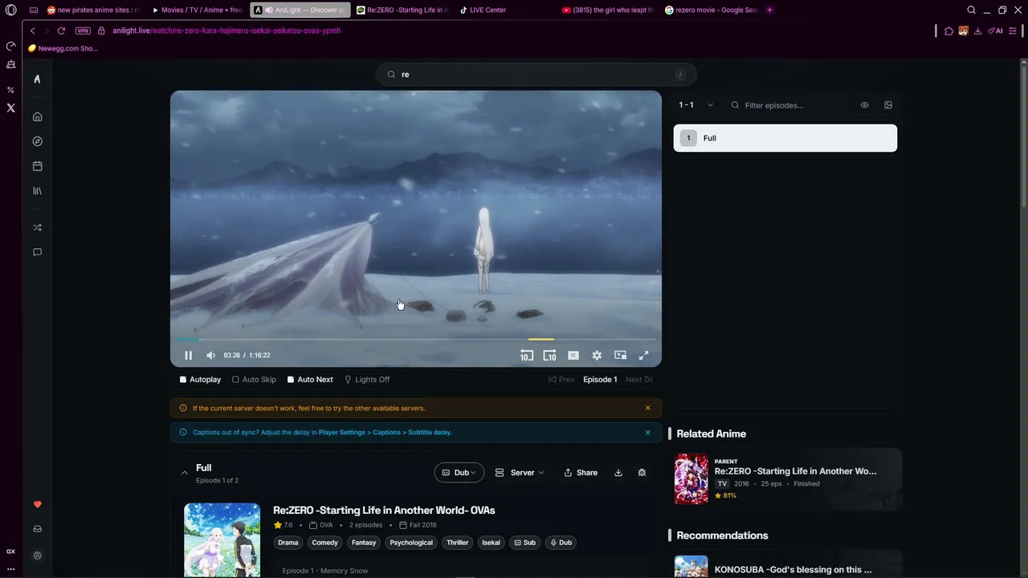Toggle Lights Off mode
Viewport: 1028px width, 578px height.
(x=367, y=380)
